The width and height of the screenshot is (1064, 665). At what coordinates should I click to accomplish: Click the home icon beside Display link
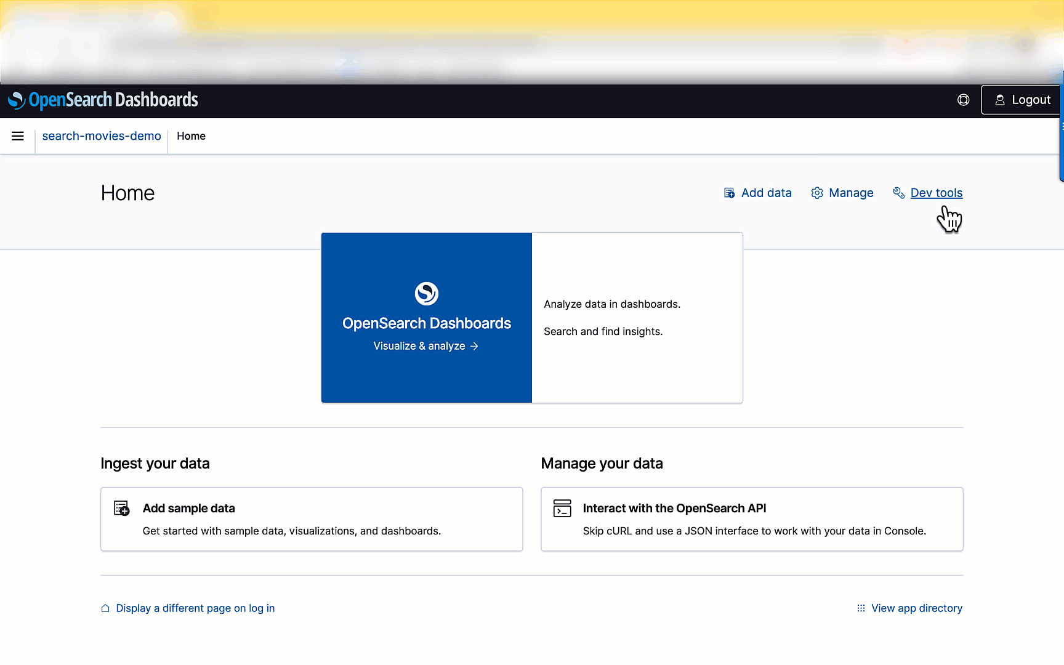(105, 608)
